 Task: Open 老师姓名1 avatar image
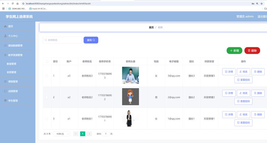coord(131,118)
